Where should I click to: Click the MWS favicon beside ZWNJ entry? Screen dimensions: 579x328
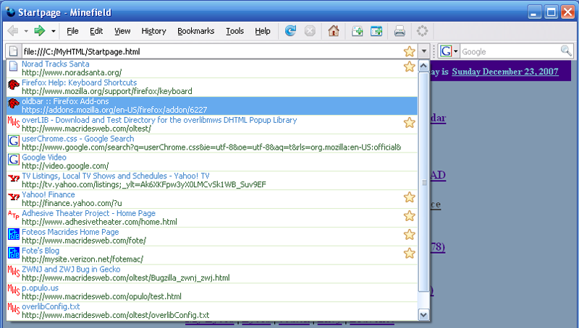(x=14, y=271)
